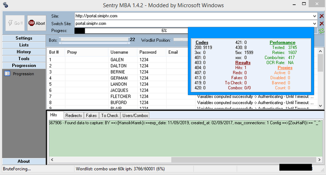Image resolution: width=326 pixels, height=175 pixels.
Task: Open the History section
Action: [x=24, y=52]
